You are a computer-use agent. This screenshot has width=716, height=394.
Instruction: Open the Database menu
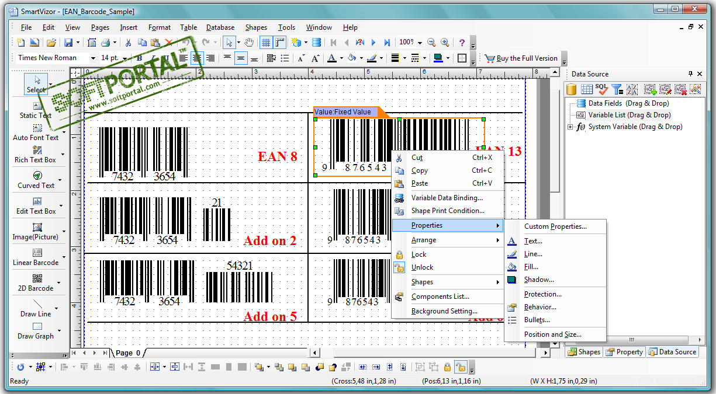pos(220,27)
